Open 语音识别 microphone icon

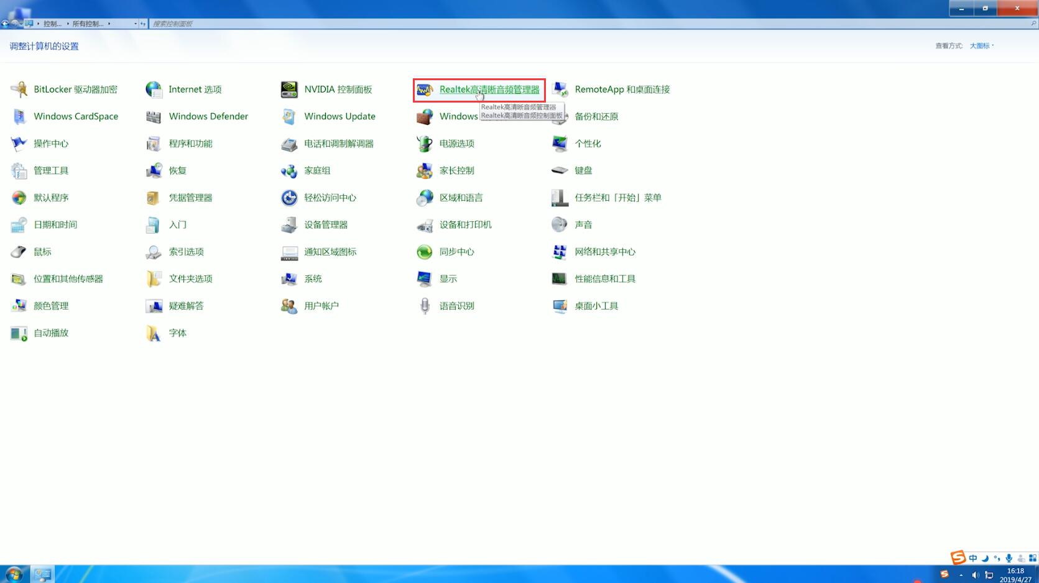[x=425, y=306]
